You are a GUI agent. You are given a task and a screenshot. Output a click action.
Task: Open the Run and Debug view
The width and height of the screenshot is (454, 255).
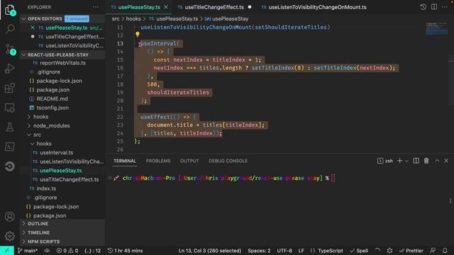[x=10, y=69]
